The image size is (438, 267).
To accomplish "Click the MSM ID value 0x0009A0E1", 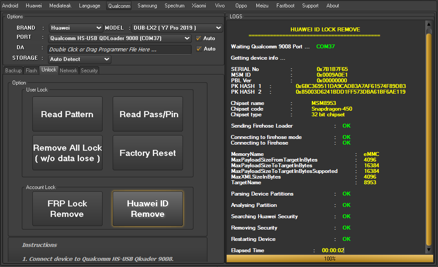I will pyautogui.click(x=332, y=74).
